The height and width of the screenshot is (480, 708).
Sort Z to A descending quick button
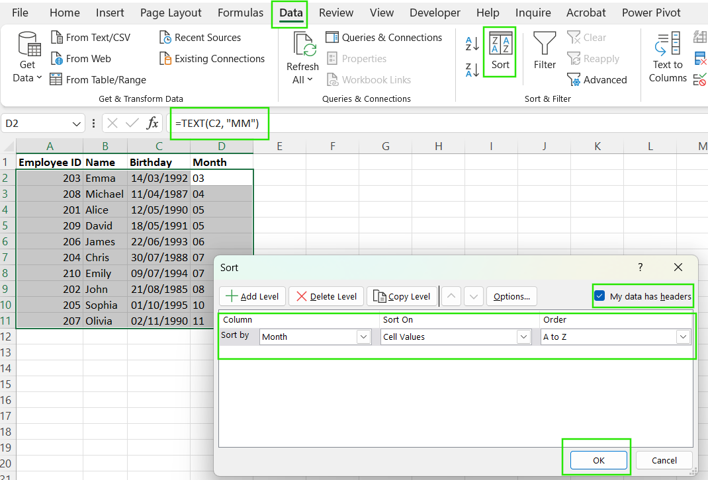[x=472, y=70]
